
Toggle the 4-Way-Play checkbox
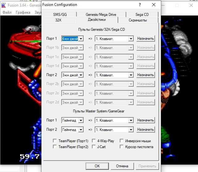point(93,141)
